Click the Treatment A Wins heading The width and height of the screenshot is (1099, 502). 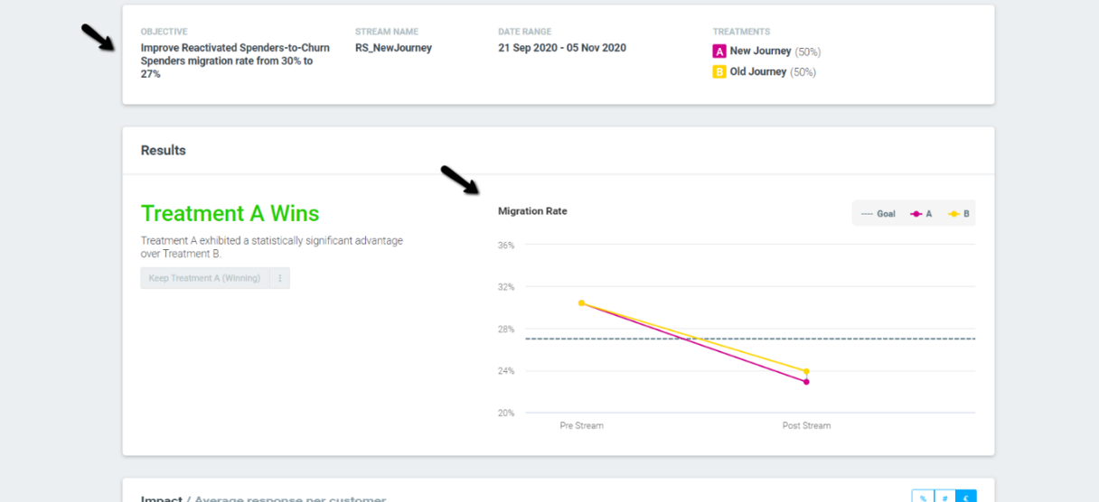click(x=230, y=213)
